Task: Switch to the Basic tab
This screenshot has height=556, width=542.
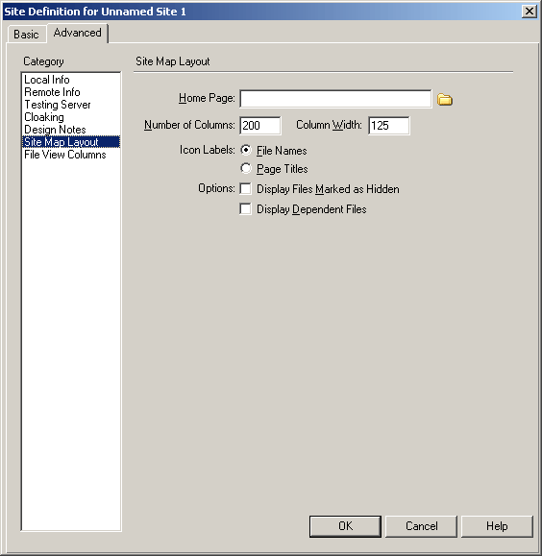Action: point(26,35)
